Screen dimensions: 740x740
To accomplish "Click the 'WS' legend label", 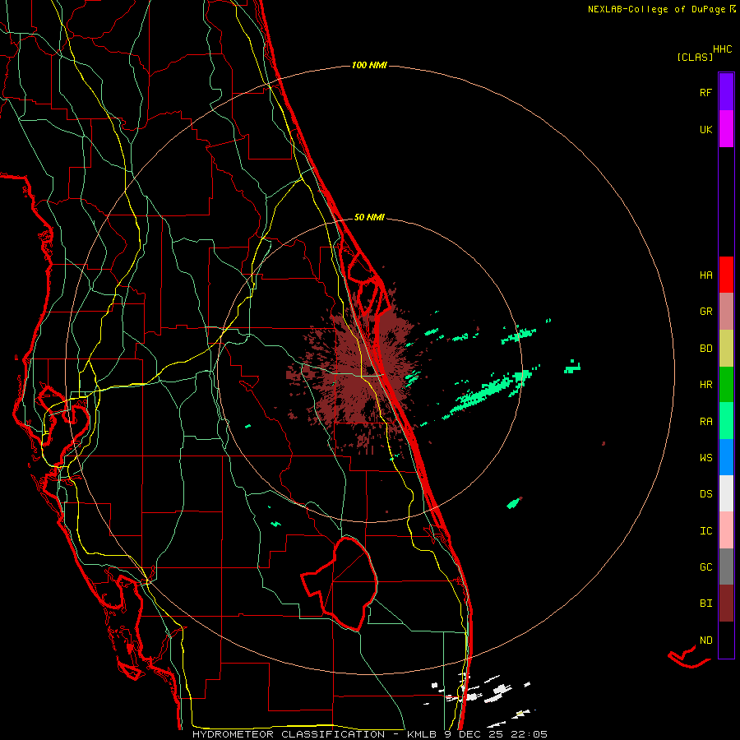I will 705,458.
